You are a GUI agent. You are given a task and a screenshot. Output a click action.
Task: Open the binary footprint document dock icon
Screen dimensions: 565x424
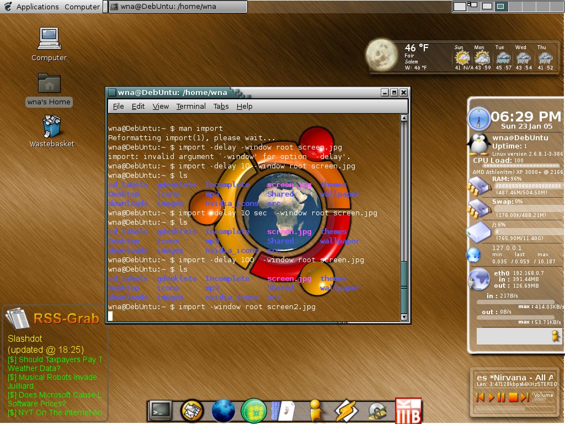point(283,411)
